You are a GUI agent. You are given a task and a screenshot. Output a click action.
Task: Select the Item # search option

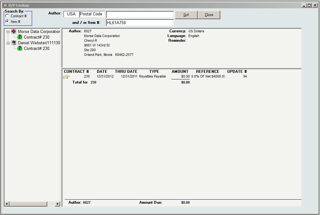click(7, 22)
